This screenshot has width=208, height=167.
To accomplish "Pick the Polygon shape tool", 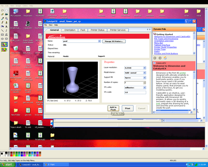I will (x=6, y=35).
